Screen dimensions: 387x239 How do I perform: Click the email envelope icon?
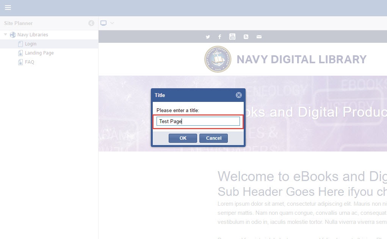(x=259, y=37)
